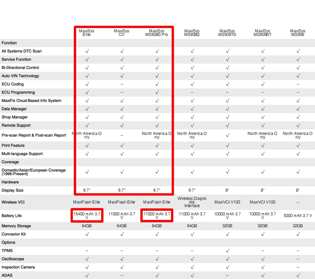Select the Bi-Directional Control row label
Screen dimensions: 315x279
(20, 68)
